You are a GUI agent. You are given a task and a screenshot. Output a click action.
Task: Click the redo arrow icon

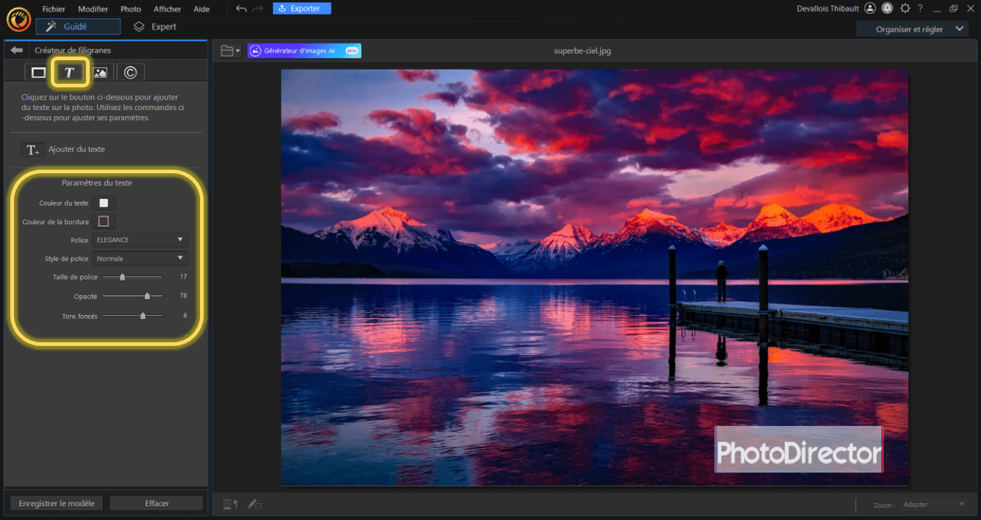(x=257, y=9)
